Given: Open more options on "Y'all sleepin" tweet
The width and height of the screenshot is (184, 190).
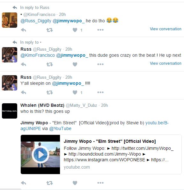Looking at the screenshot, I should [x=100, y=92].
